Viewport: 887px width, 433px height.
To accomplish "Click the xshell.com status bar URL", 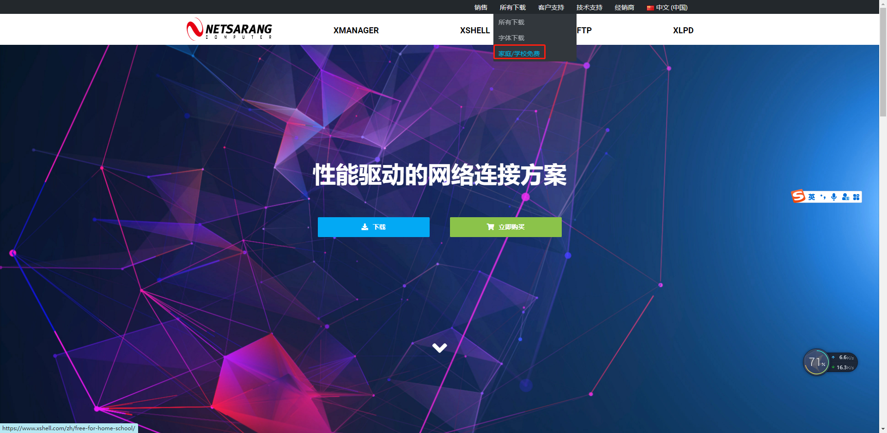I will [x=68, y=428].
